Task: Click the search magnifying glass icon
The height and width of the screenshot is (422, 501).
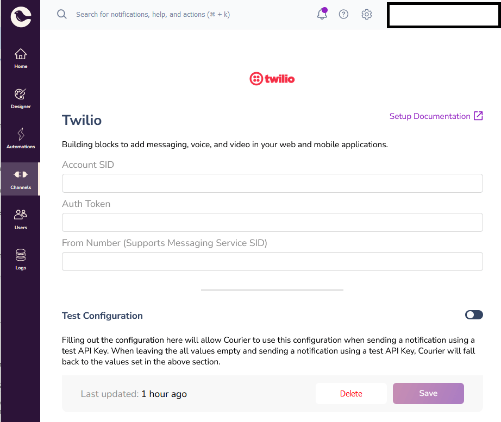Action: [61, 14]
